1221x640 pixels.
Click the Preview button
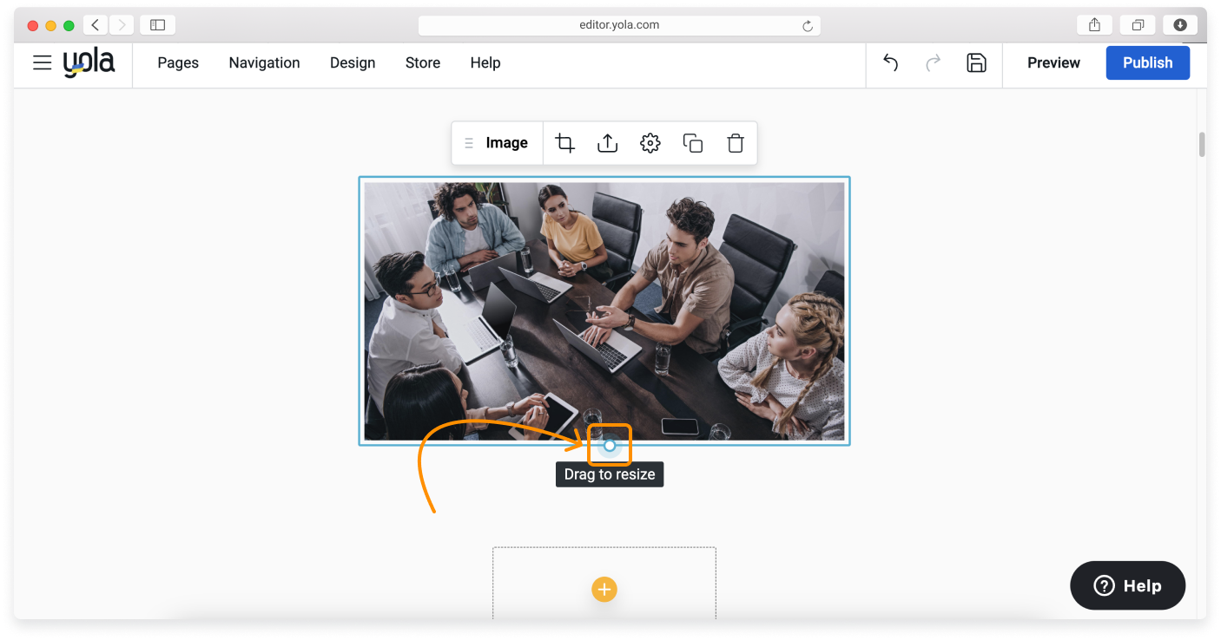[x=1053, y=62]
